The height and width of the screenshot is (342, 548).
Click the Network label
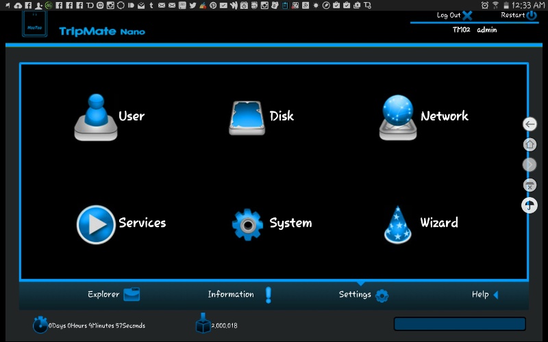click(445, 116)
